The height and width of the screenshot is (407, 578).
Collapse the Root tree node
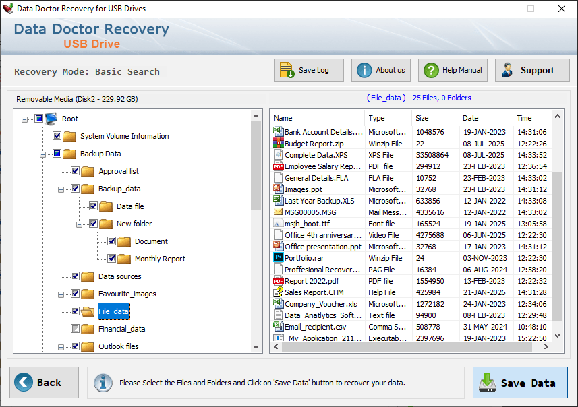point(24,119)
